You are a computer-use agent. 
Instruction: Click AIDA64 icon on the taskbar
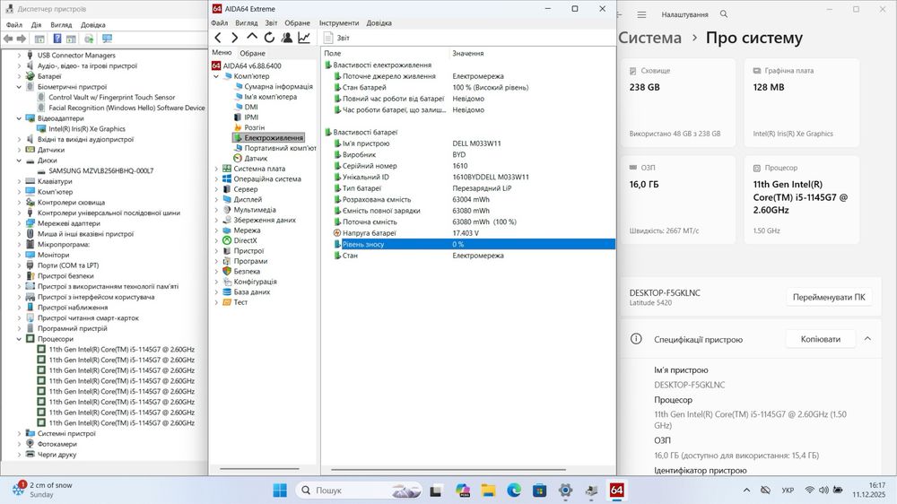617,491
